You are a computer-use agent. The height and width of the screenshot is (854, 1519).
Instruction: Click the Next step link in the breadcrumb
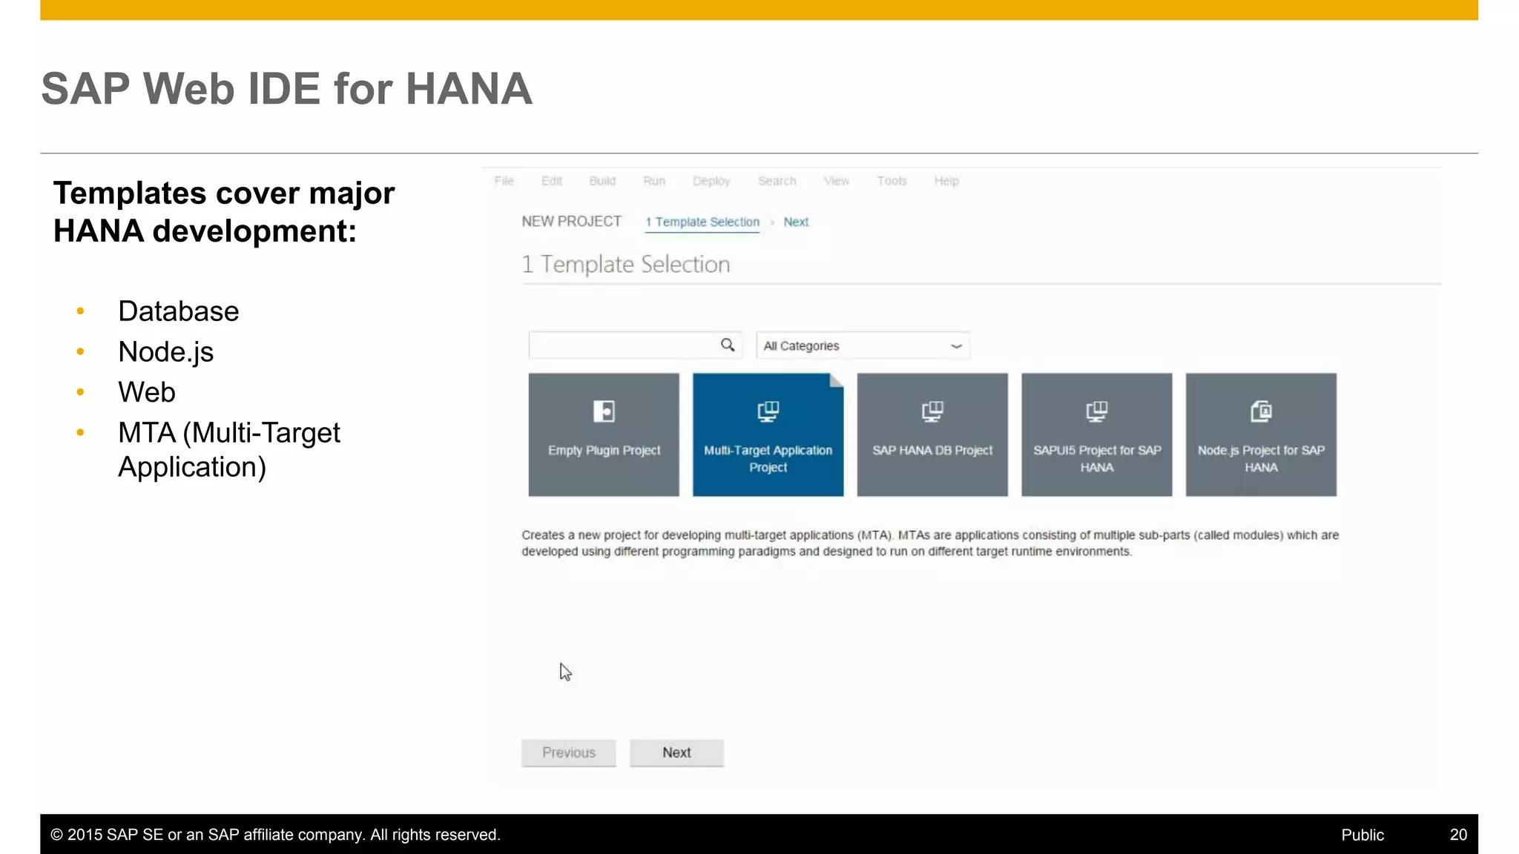[796, 222]
